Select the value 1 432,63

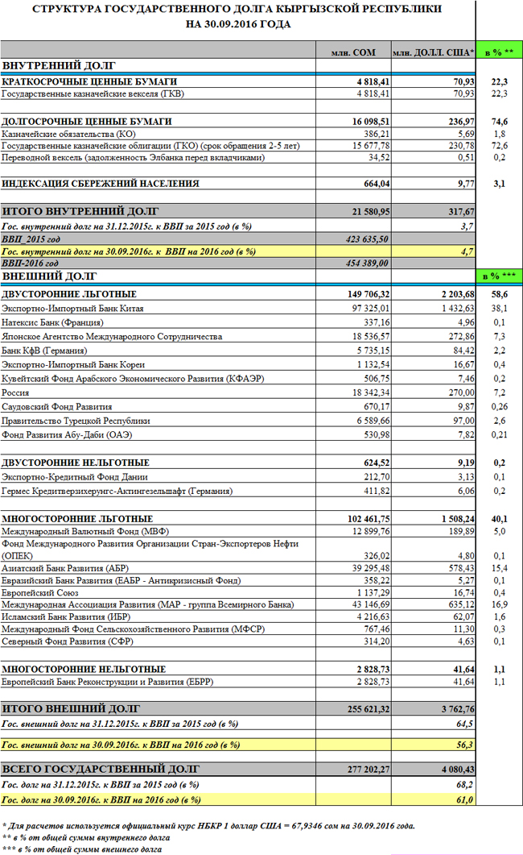click(x=458, y=308)
